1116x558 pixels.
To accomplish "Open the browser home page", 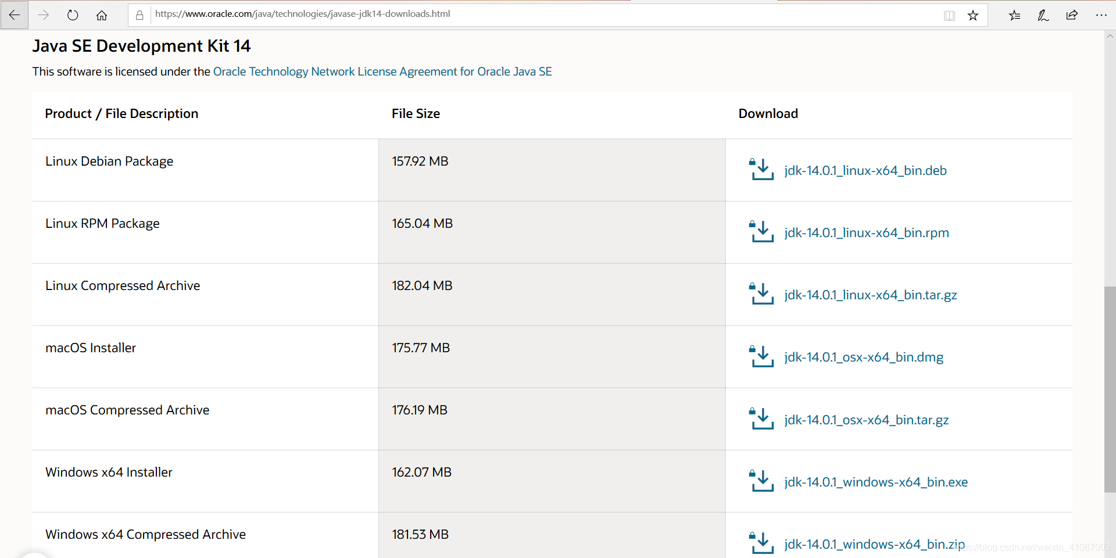I will tap(102, 15).
